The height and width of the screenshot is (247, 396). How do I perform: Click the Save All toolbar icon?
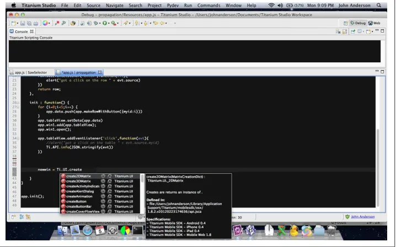click(x=29, y=23)
